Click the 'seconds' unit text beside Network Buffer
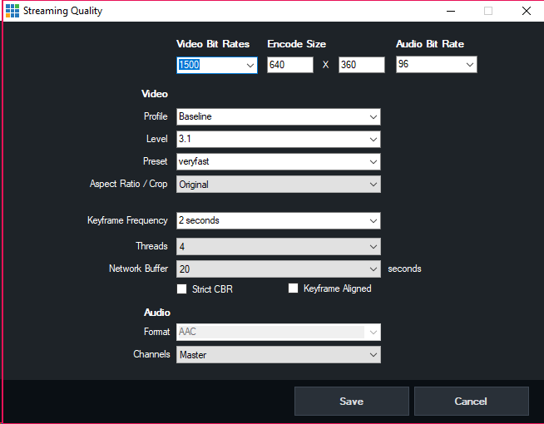Screen dimensions: 544x424 [404, 269]
